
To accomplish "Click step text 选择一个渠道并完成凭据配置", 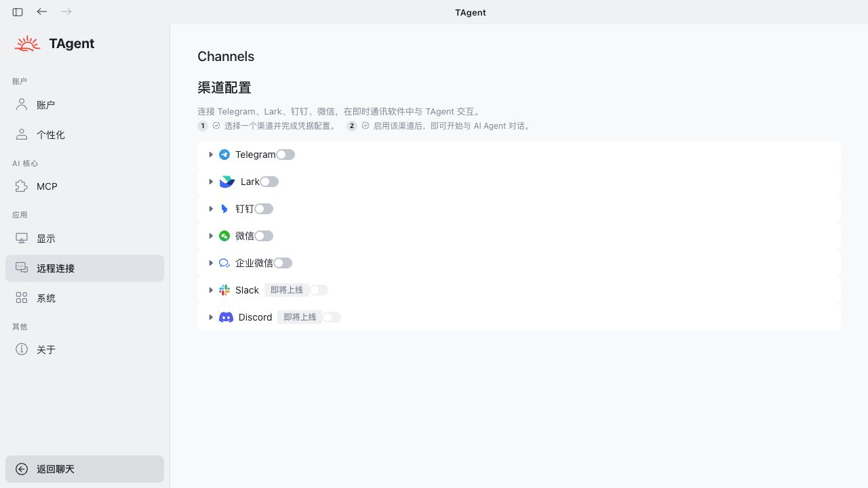I will 279,126.
